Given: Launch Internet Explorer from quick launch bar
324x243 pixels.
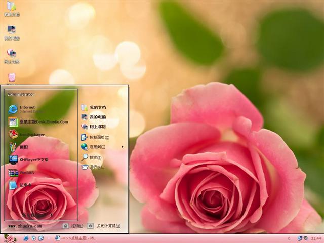Looking at the screenshot, I should 26,238.
